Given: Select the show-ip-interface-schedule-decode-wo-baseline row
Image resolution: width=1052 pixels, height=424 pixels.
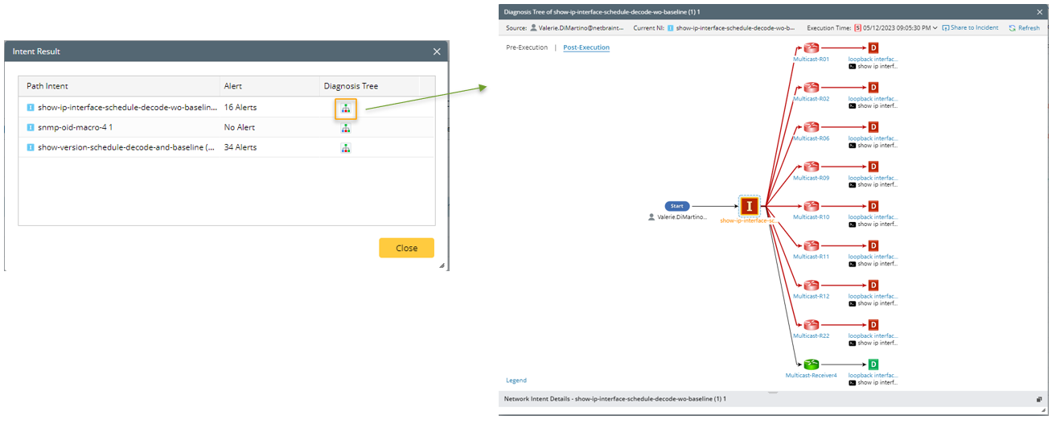Looking at the screenshot, I should [226, 107].
